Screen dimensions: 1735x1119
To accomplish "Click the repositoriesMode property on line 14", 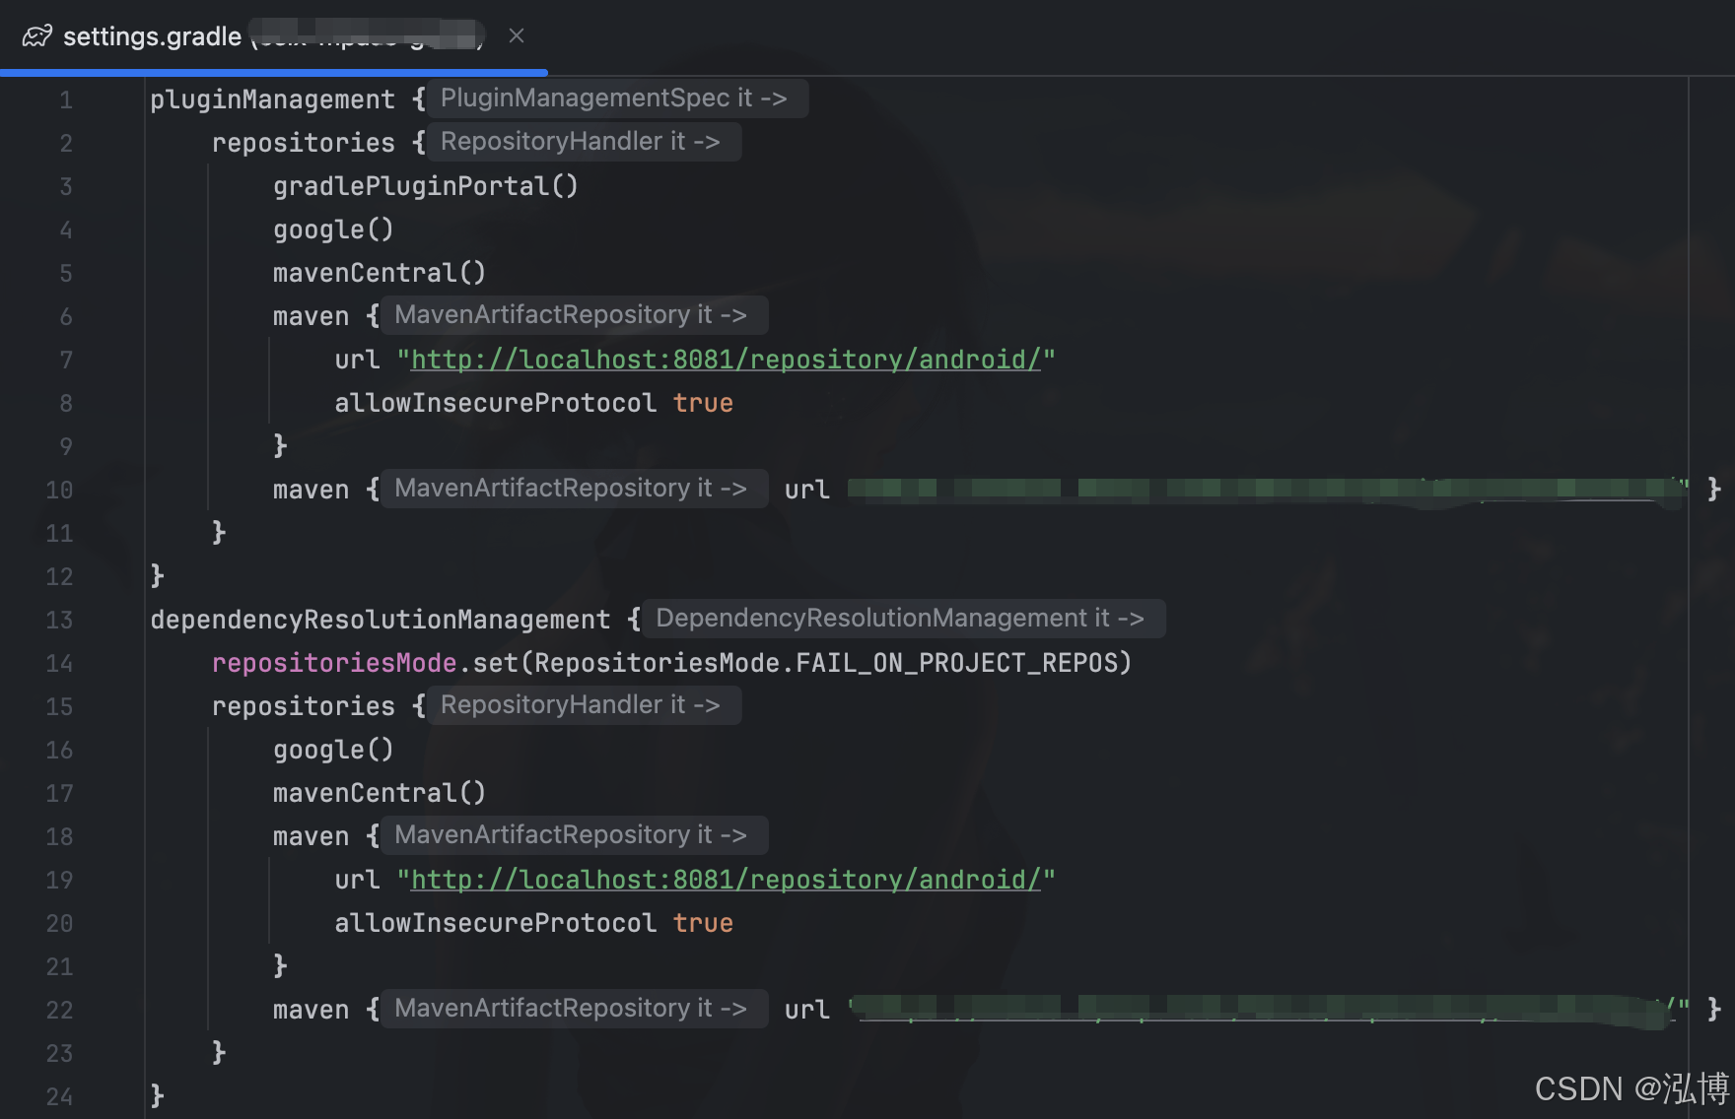I will tap(332, 662).
